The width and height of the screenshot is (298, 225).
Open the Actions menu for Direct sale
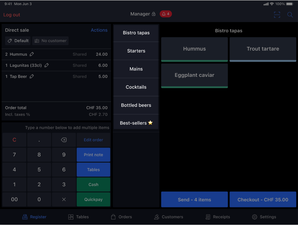[99, 30]
